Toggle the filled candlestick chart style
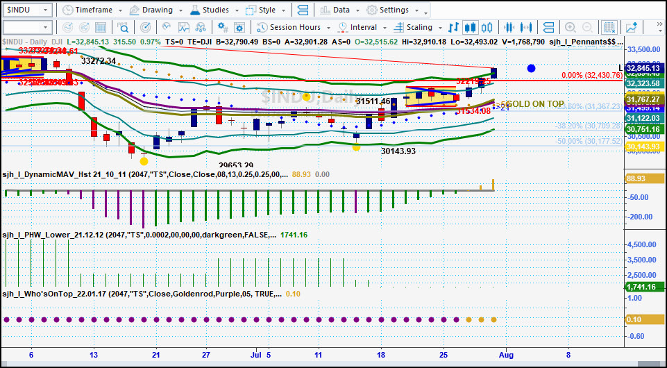This screenshot has width=667, height=368. tap(470, 28)
